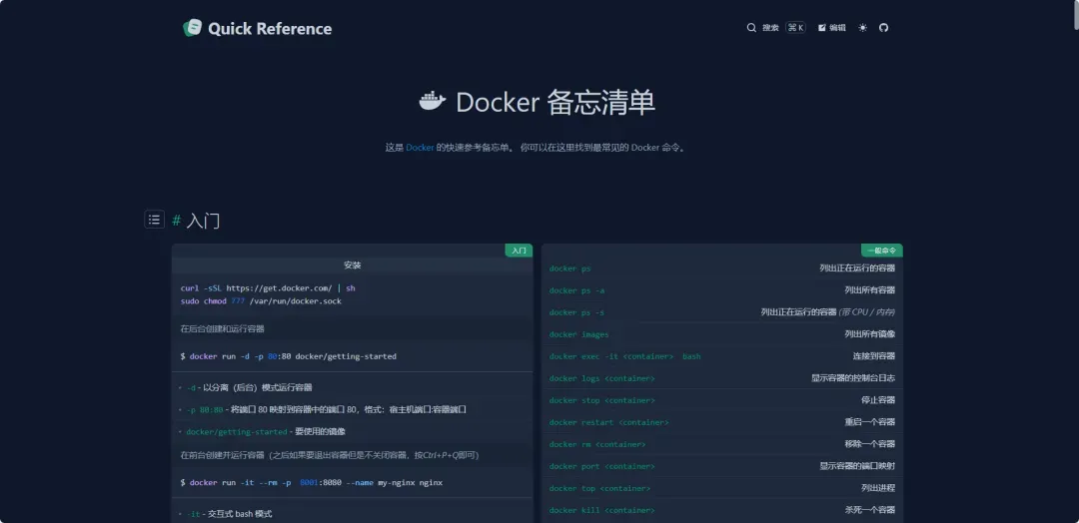Click the docker ps command row

722,268
